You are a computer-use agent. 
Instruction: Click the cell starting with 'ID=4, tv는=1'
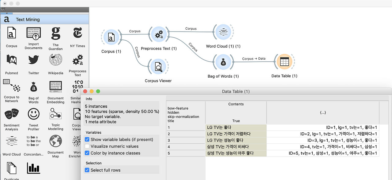[323, 147]
